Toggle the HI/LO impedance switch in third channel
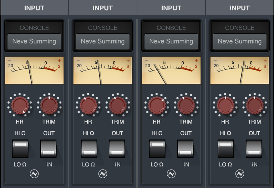The width and height of the screenshot is (274, 188). pos(157,149)
